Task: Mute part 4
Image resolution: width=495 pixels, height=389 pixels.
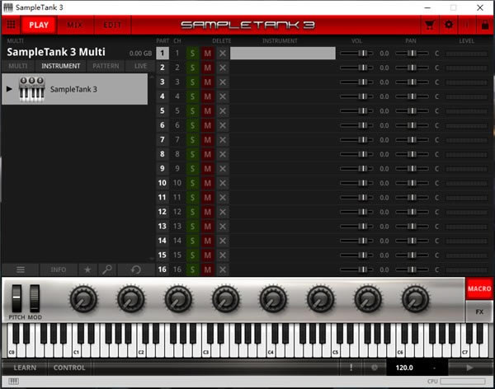Action: [207, 96]
